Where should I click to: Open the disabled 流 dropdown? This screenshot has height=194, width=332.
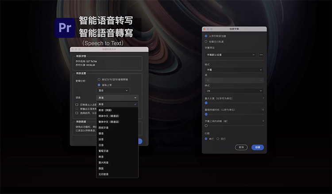click(234, 80)
